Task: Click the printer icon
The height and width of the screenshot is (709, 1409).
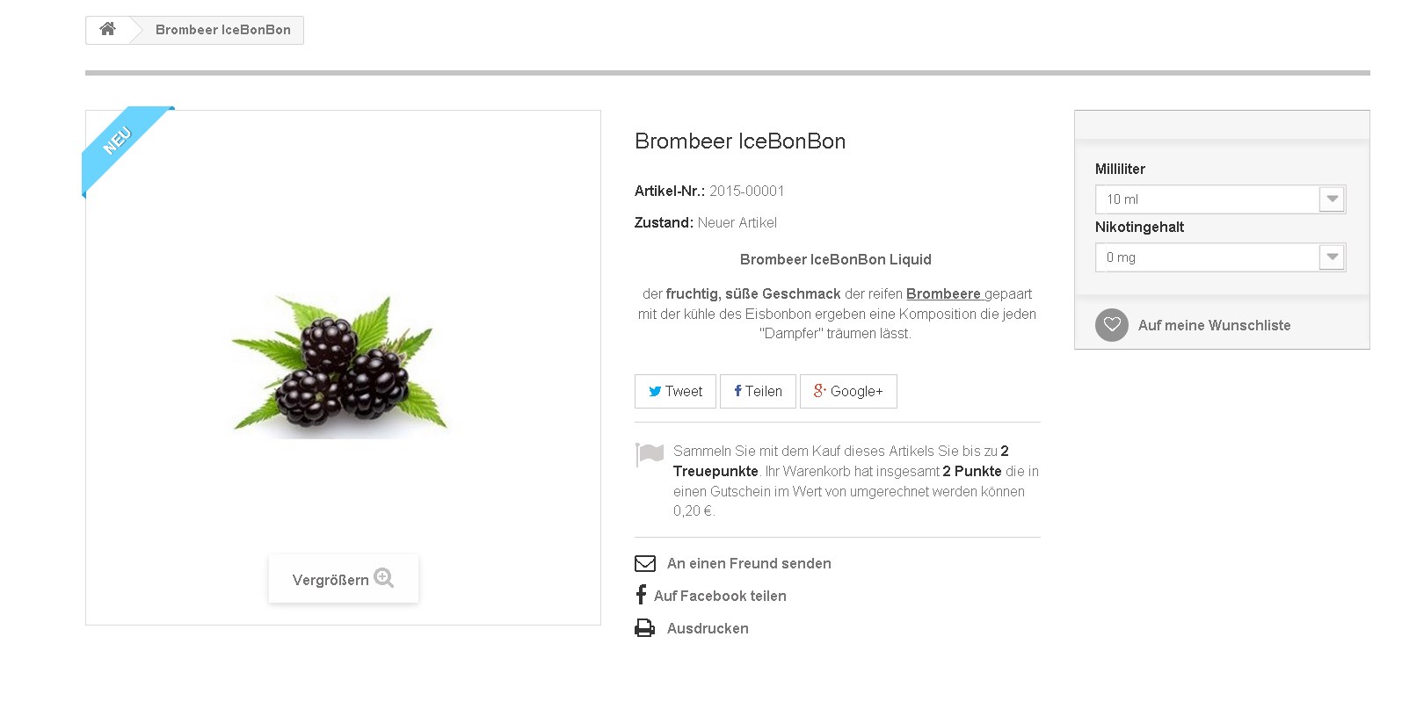Action: (x=645, y=628)
